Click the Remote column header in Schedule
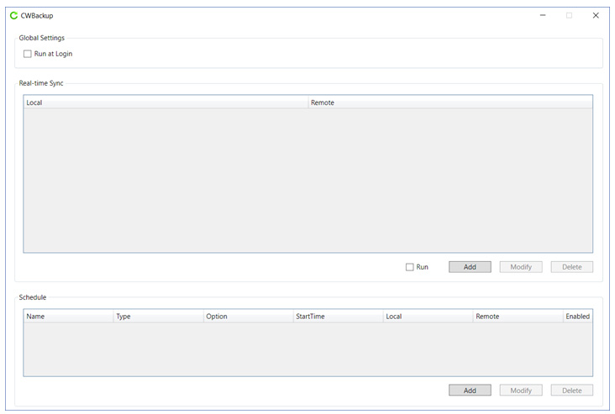 click(x=518, y=317)
